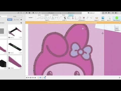This screenshot has height=91, width=121.
Task: Open the notifications bell icon
Action: (x=113, y=13)
